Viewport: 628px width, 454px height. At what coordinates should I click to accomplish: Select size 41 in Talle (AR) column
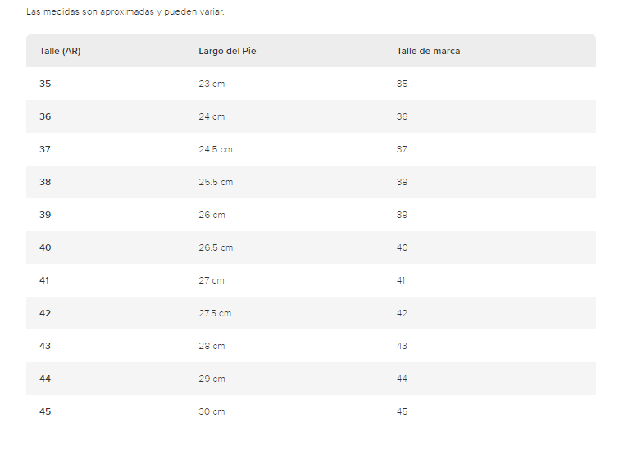pos(44,280)
